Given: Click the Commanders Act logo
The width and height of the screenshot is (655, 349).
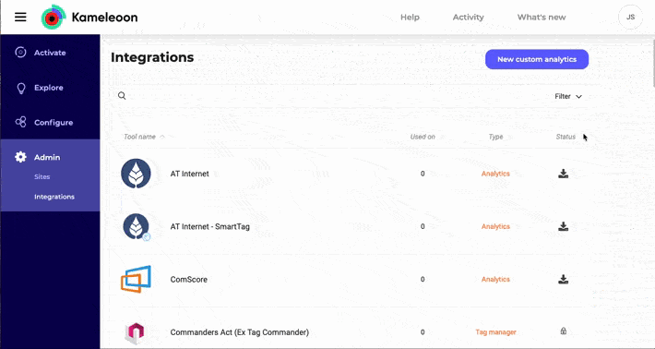Looking at the screenshot, I should [x=135, y=332].
